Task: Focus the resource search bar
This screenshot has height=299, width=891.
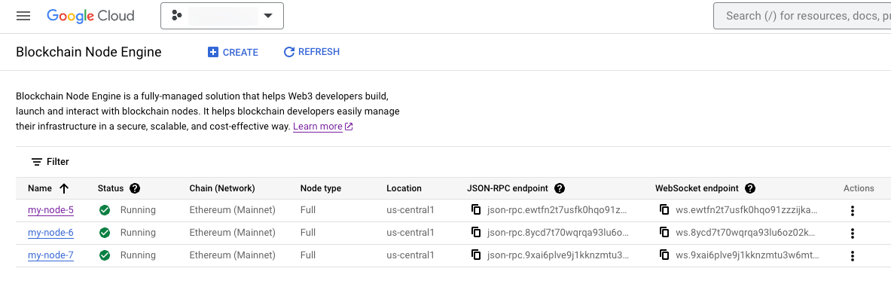Action: 802,16
